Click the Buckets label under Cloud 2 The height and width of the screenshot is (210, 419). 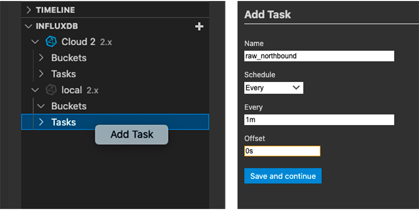coord(69,58)
